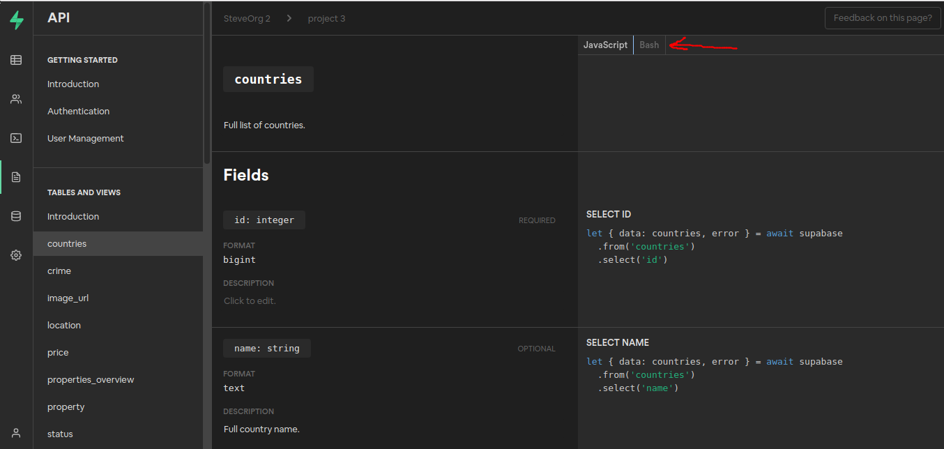Select the properties_overview view in sidebar

[x=91, y=379]
